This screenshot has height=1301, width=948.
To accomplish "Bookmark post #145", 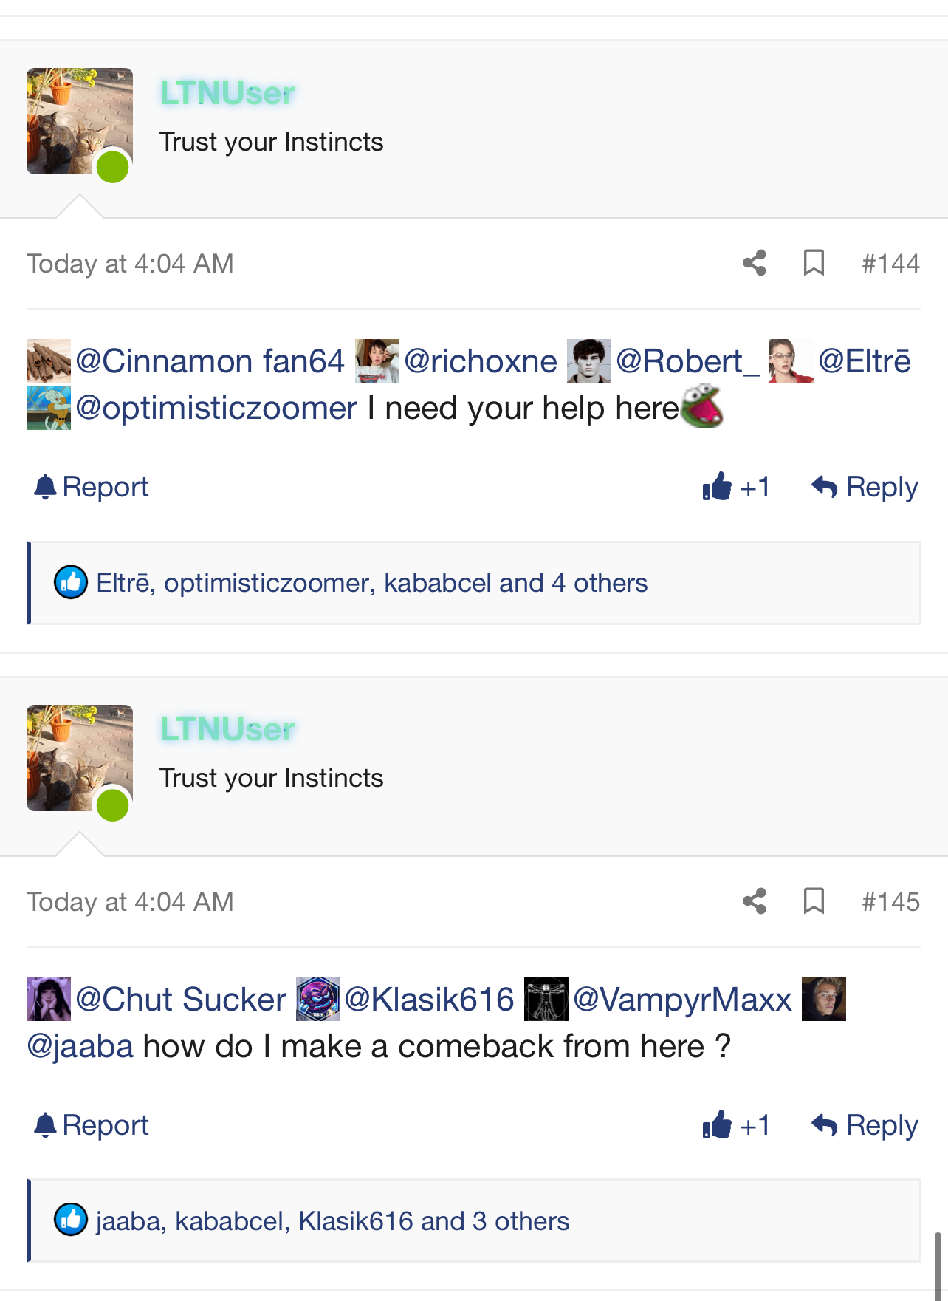I will tap(814, 901).
